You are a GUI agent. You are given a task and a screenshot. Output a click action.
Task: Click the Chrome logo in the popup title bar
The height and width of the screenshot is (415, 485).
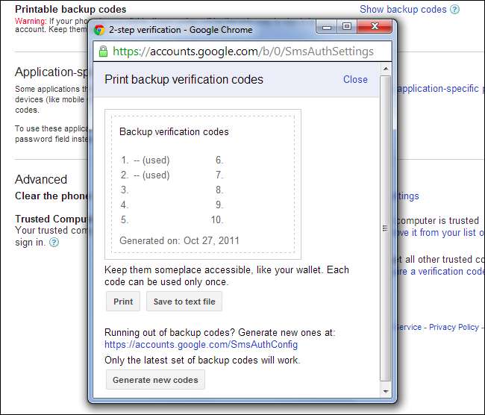click(x=99, y=30)
